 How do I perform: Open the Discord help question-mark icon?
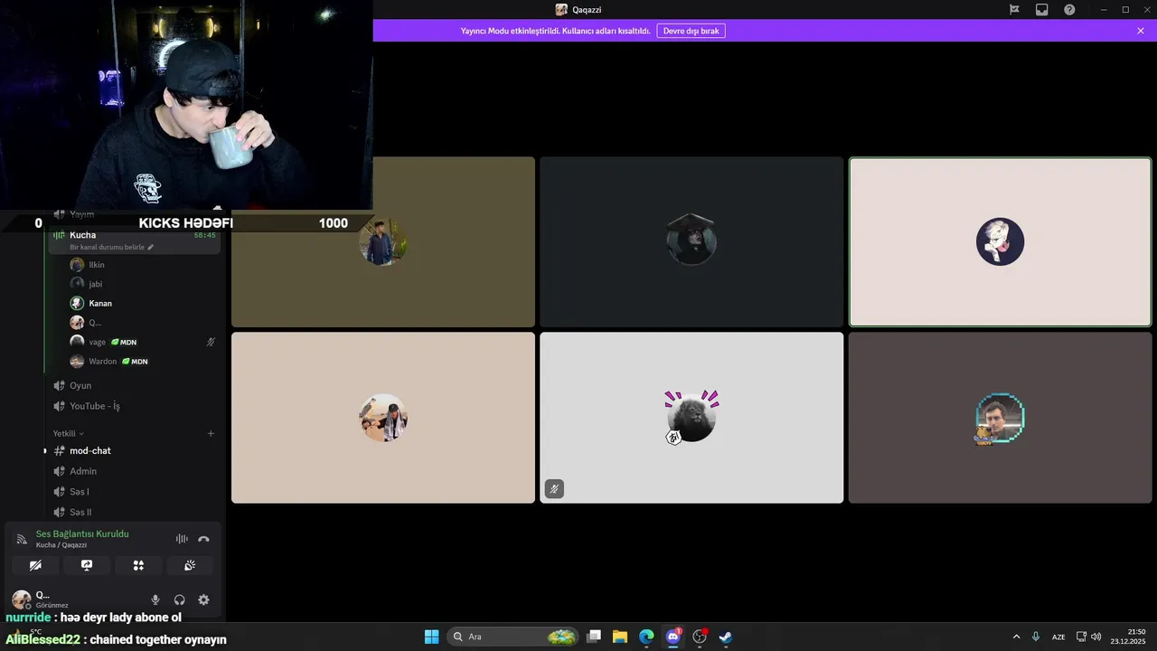coord(1069,9)
